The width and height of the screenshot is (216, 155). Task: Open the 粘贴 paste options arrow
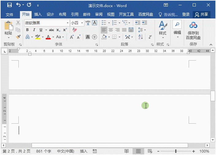(9, 38)
